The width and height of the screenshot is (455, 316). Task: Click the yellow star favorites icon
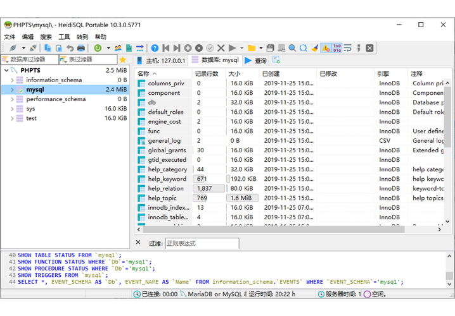tap(122, 60)
